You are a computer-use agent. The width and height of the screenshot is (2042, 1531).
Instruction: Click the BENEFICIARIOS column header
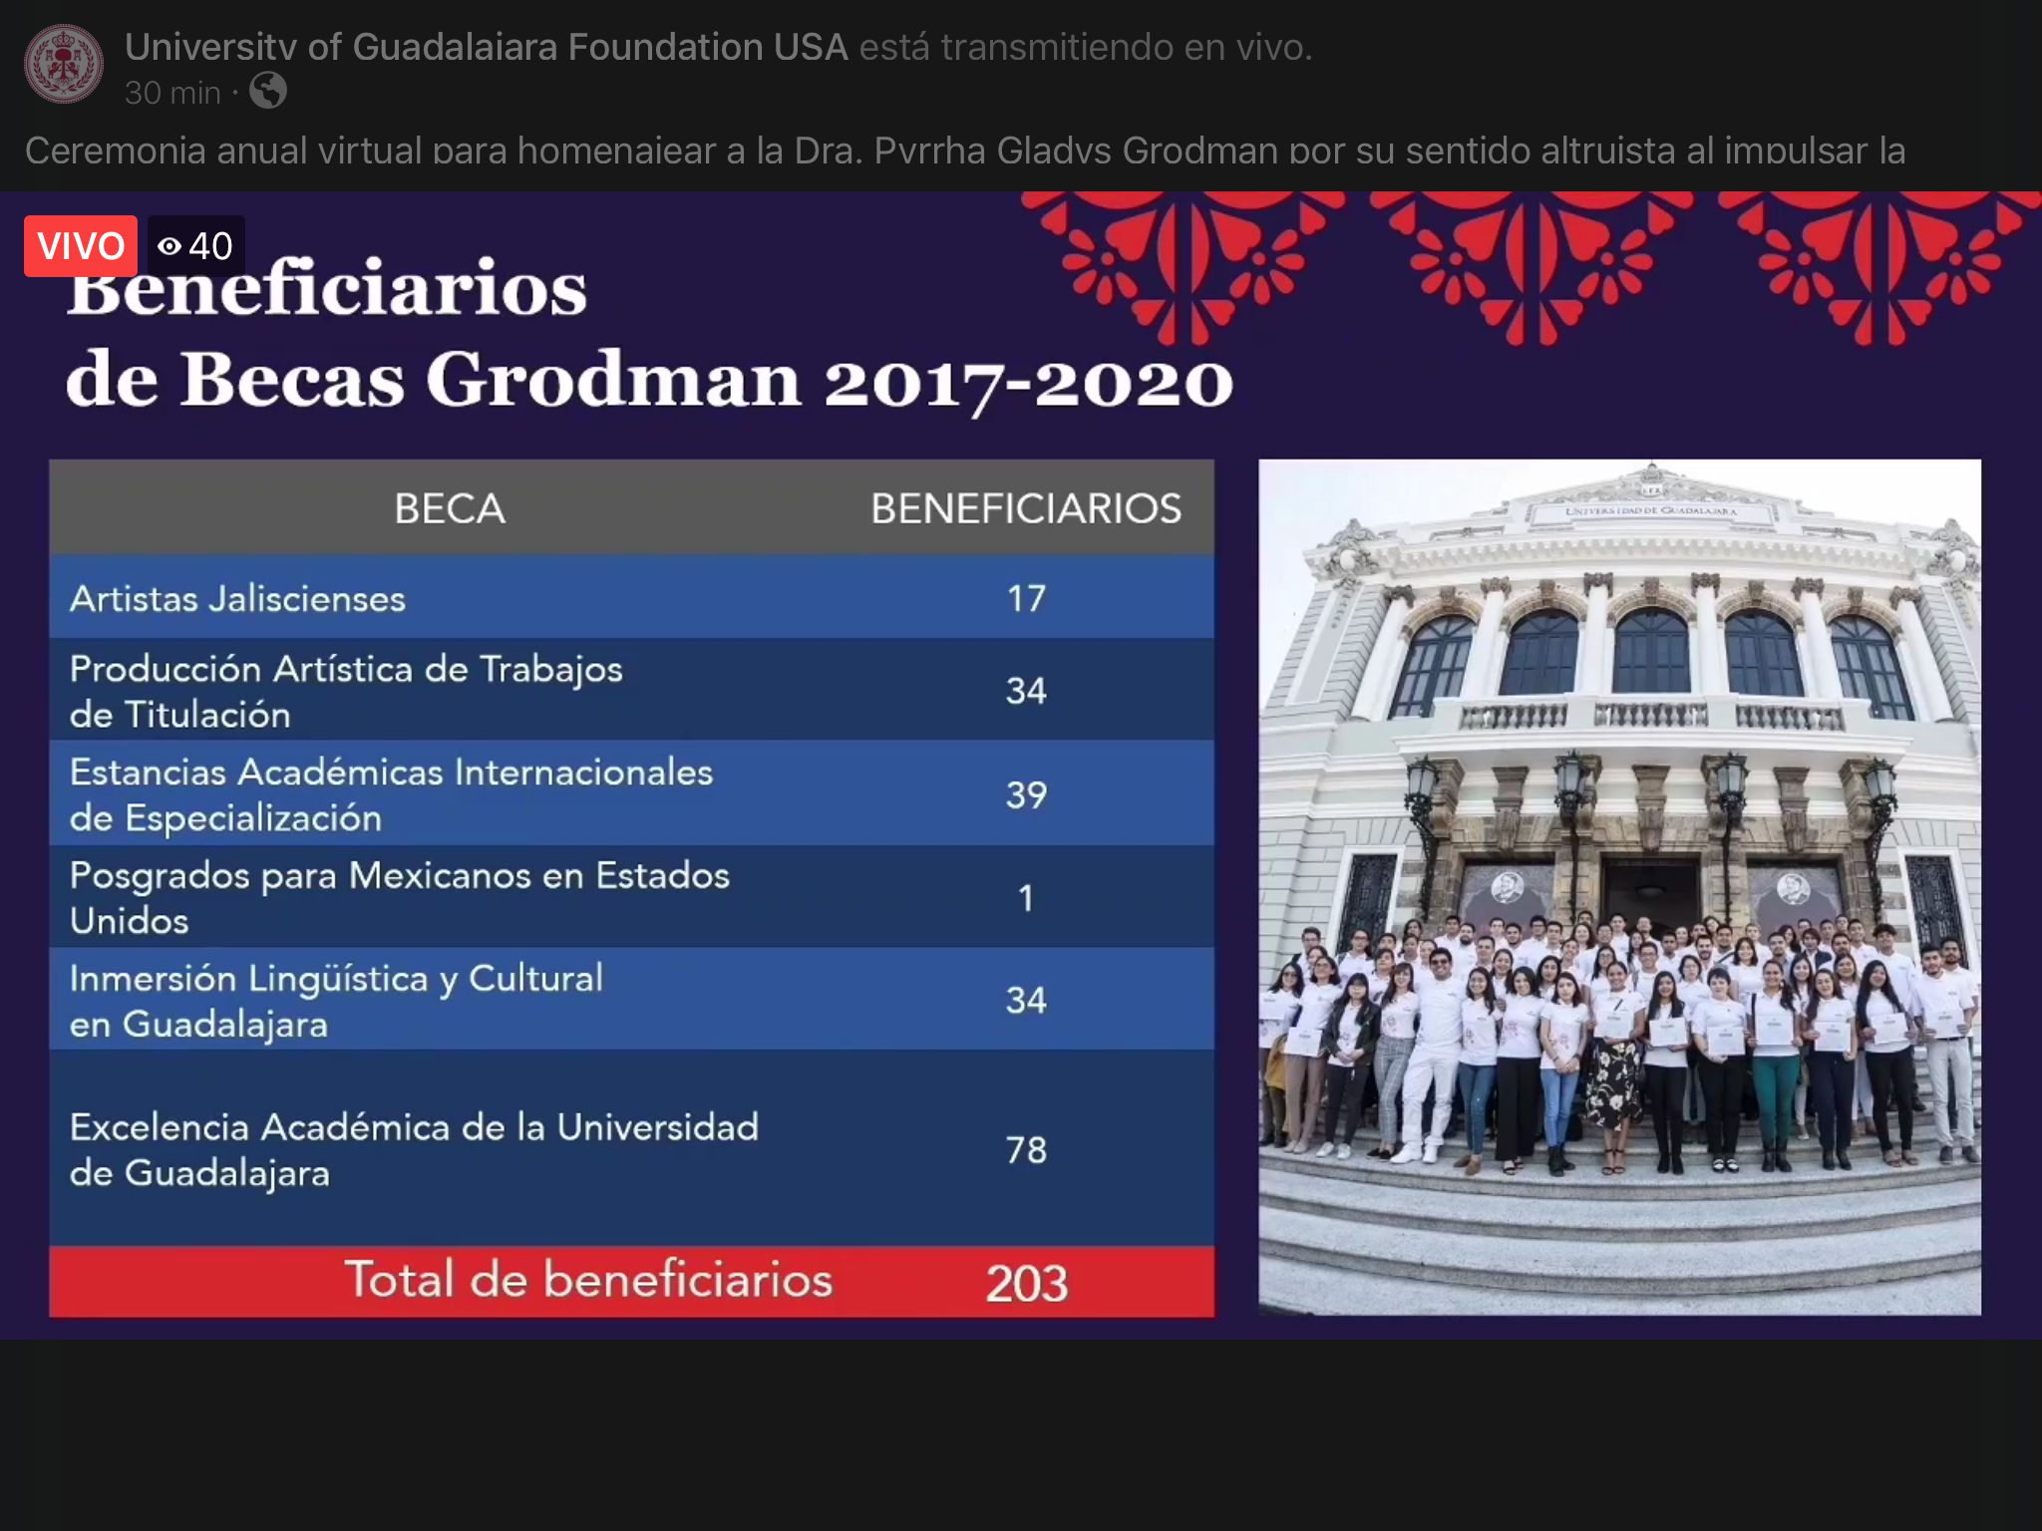click(x=1025, y=508)
